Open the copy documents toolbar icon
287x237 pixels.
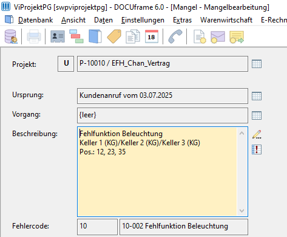click(x=133, y=36)
